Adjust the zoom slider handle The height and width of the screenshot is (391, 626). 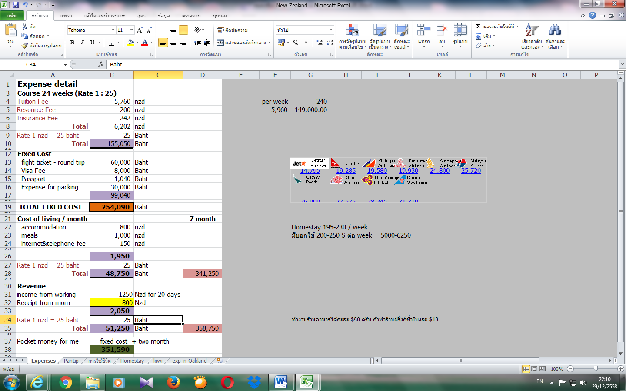click(x=596, y=369)
